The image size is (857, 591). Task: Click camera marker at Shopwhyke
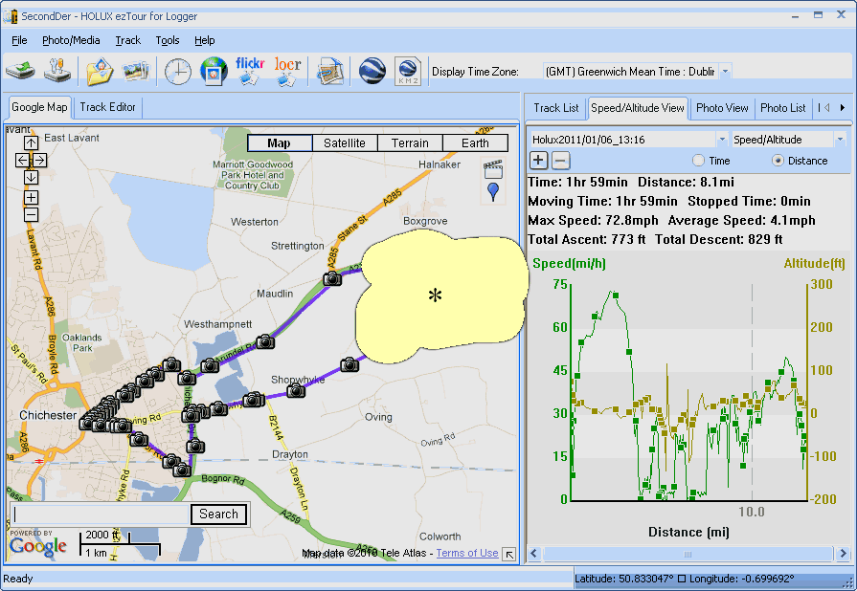296,391
